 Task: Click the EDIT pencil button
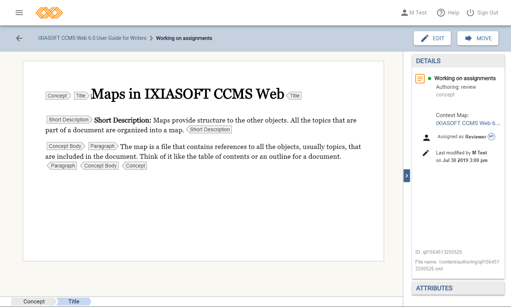(x=432, y=38)
